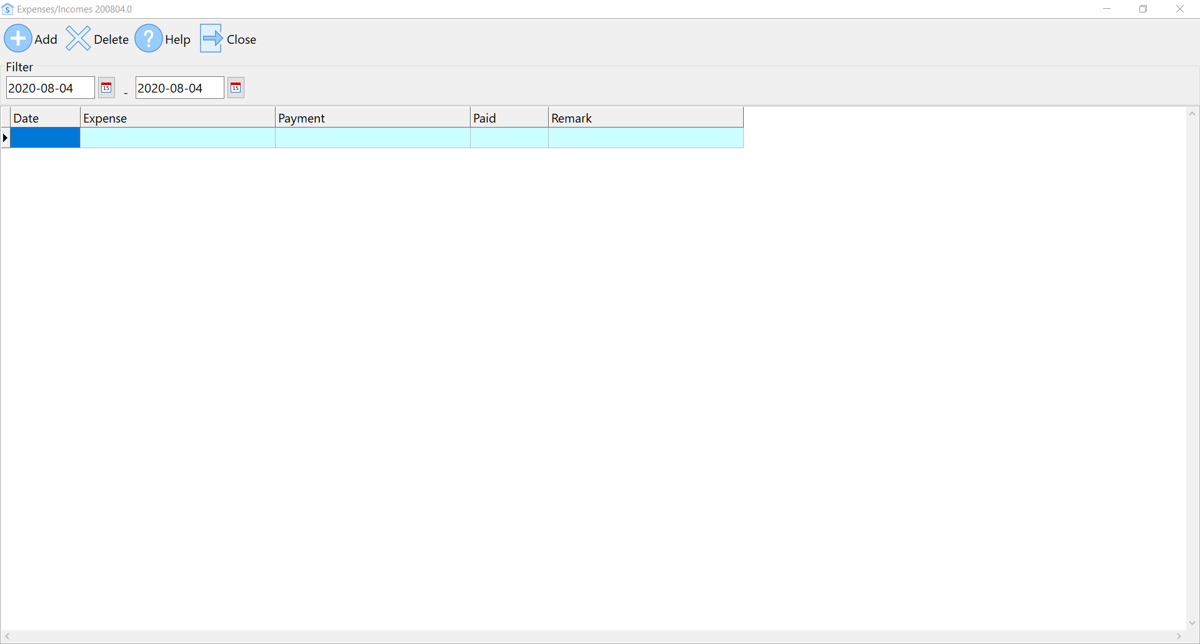This screenshot has width=1200, height=644.
Task: Close the window with the title bar X
Action: tap(1180, 9)
